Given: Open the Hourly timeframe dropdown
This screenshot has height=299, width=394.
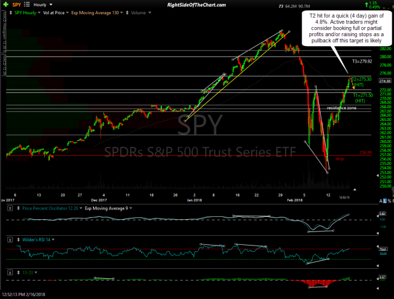Looking at the screenshot, I should pyautogui.click(x=43, y=5).
